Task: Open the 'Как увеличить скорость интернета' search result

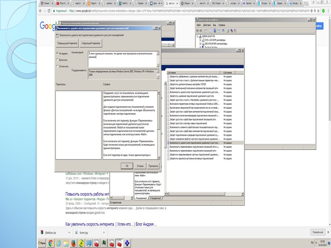Action: coord(111,224)
